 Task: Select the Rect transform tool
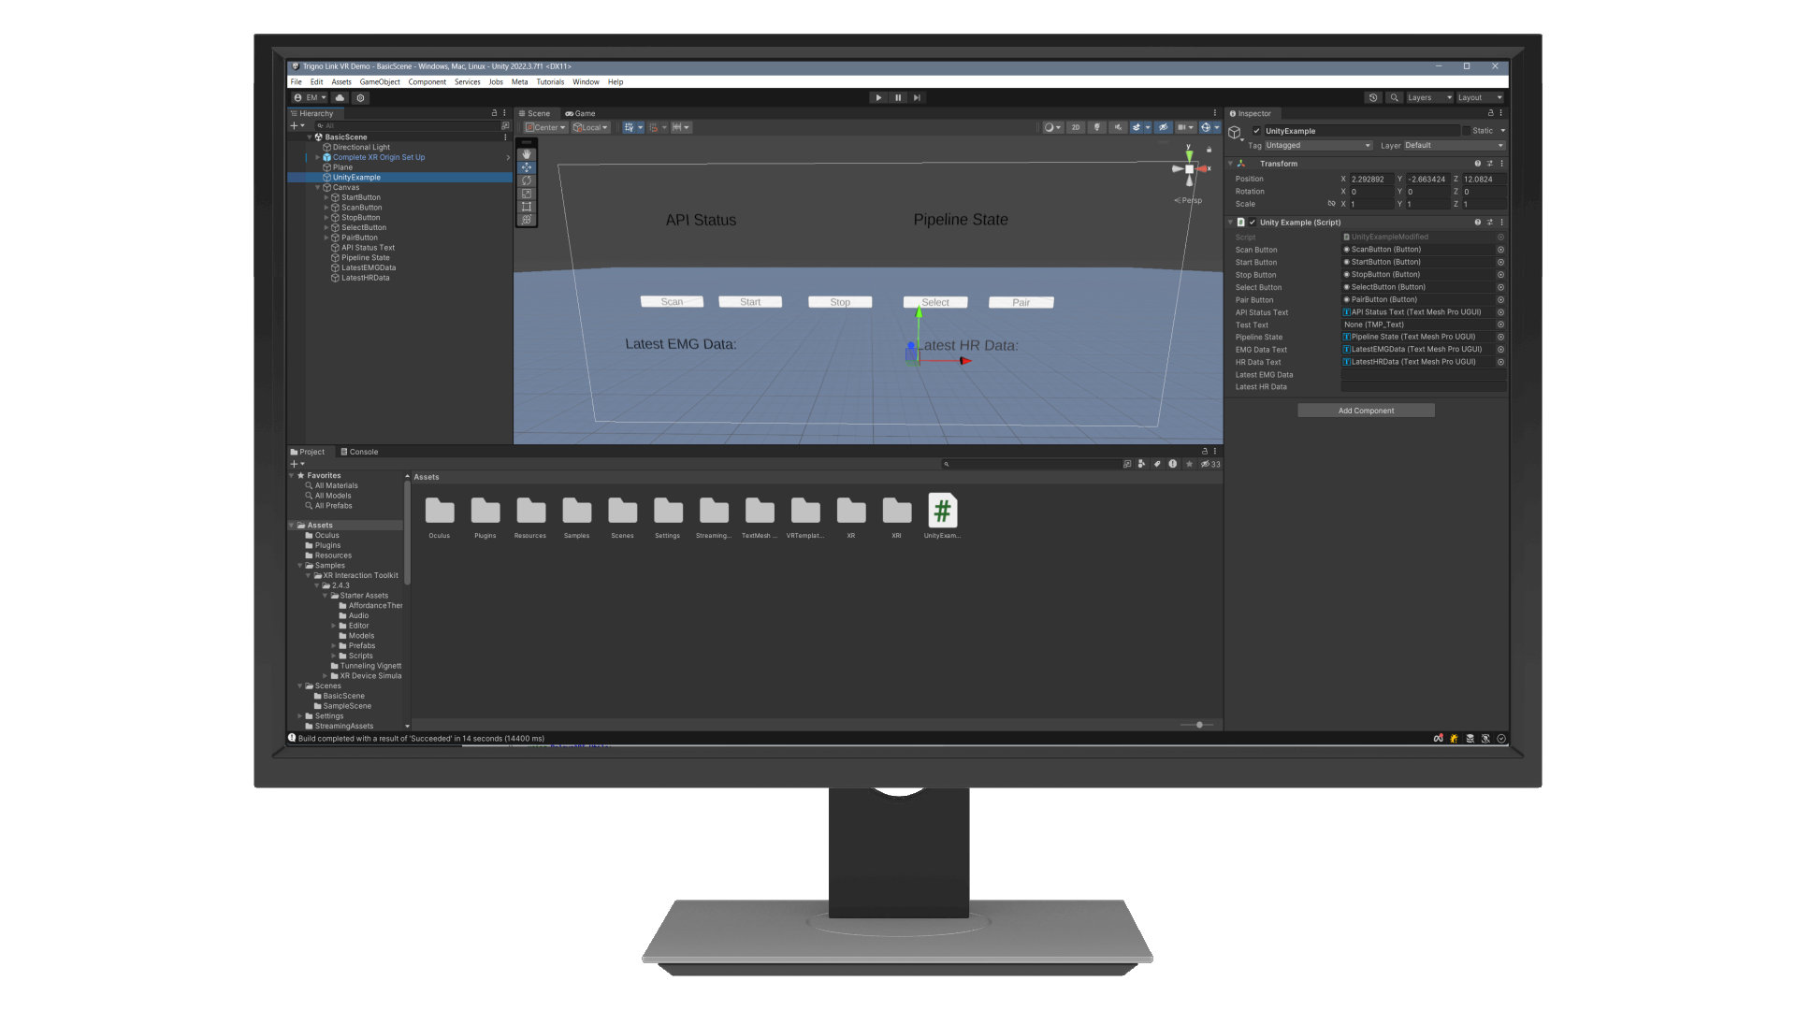pos(527,207)
